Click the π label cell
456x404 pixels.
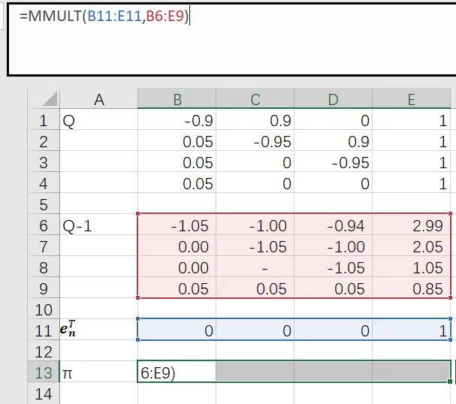(98, 372)
